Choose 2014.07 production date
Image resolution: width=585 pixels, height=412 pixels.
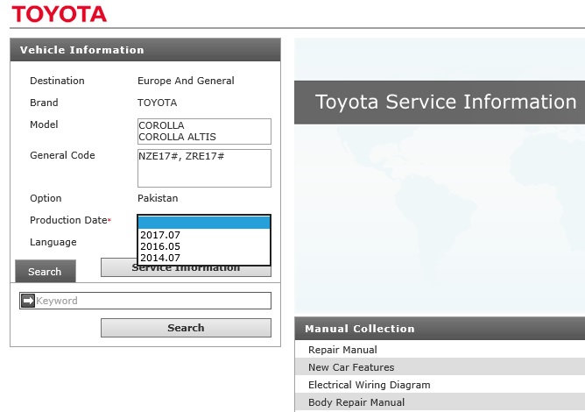(204, 258)
